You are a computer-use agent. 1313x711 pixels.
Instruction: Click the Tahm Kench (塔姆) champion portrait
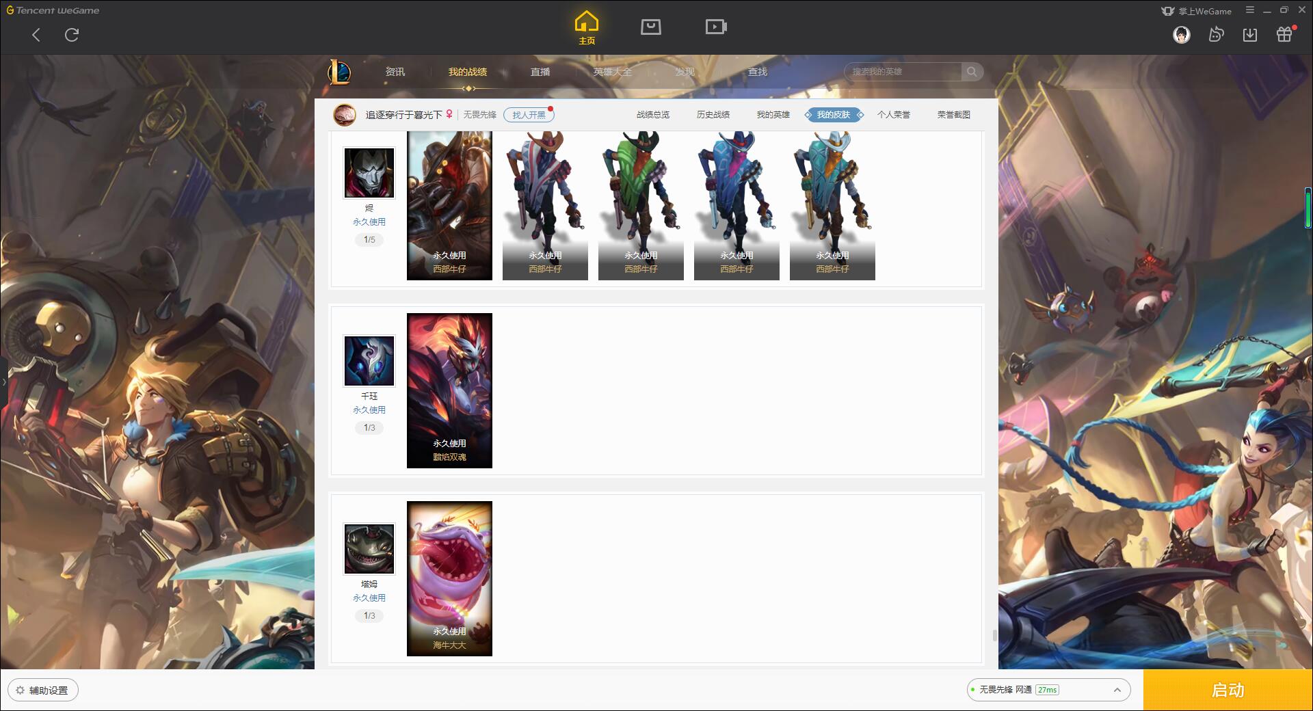point(369,549)
